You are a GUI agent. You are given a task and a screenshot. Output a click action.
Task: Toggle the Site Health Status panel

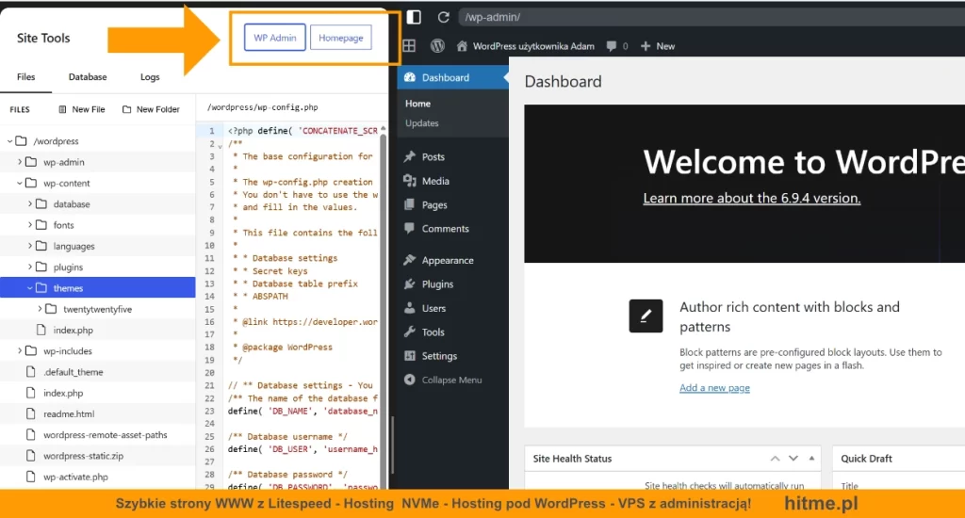[x=811, y=459]
